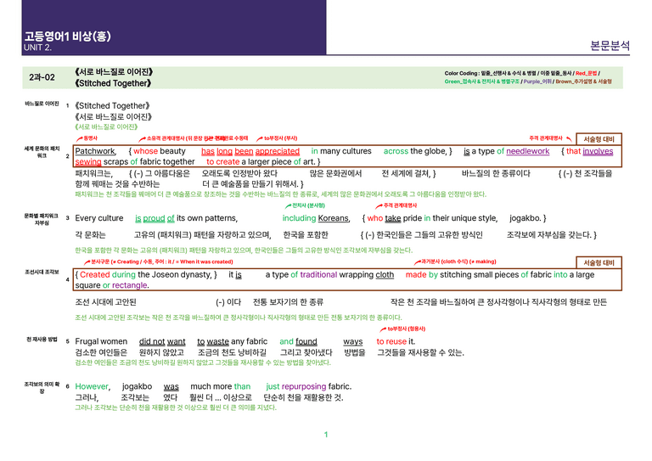Click the 본문분석 heading in the header

point(610,45)
